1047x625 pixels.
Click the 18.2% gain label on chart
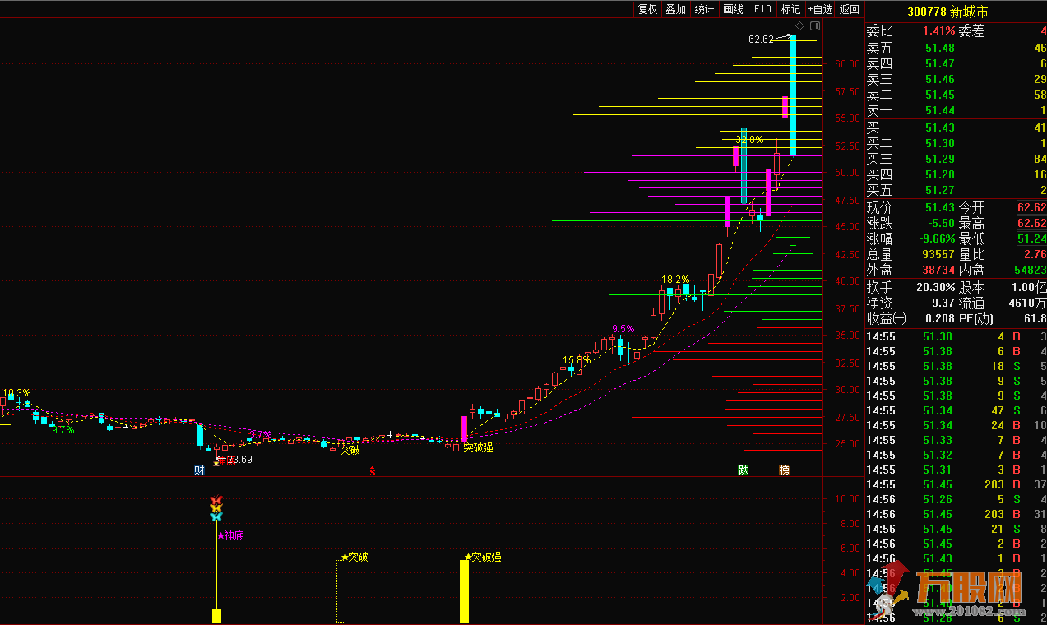[675, 280]
